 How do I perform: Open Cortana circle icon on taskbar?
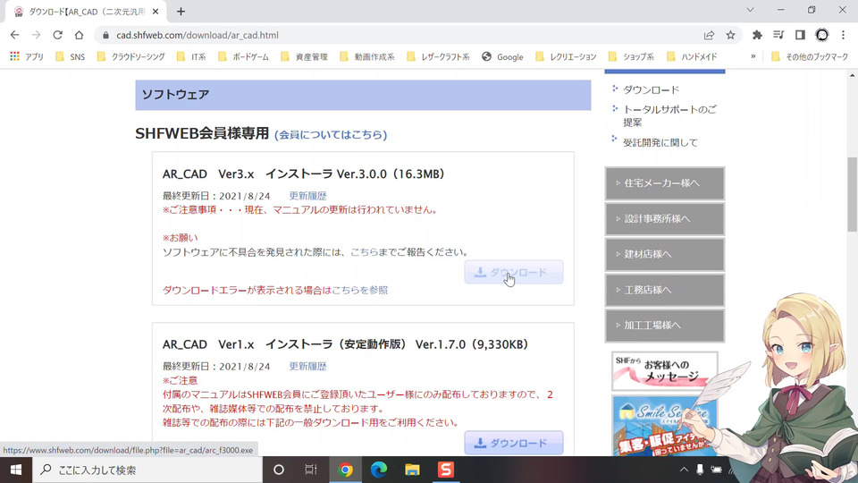[279, 470]
